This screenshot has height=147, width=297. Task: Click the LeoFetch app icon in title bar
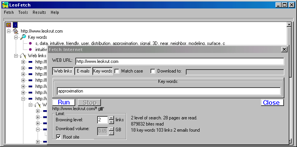click(x=5, y=5)
